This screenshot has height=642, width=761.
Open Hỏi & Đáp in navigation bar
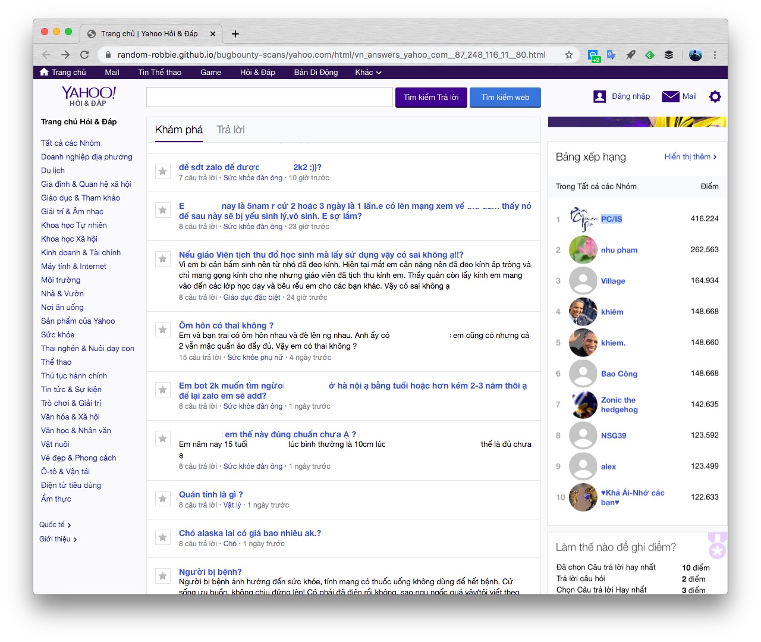(257, 72)
